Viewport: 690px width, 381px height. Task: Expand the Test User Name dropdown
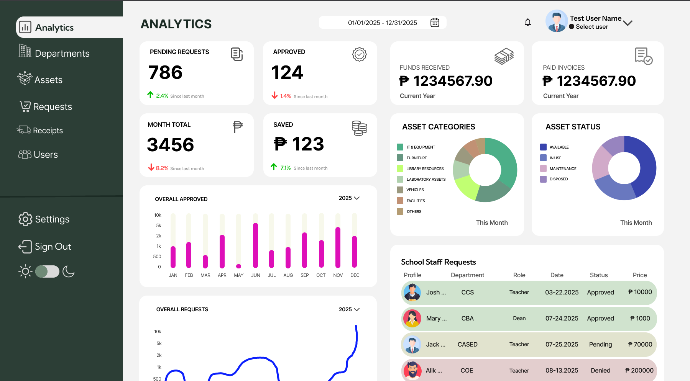tap(628, 23)
